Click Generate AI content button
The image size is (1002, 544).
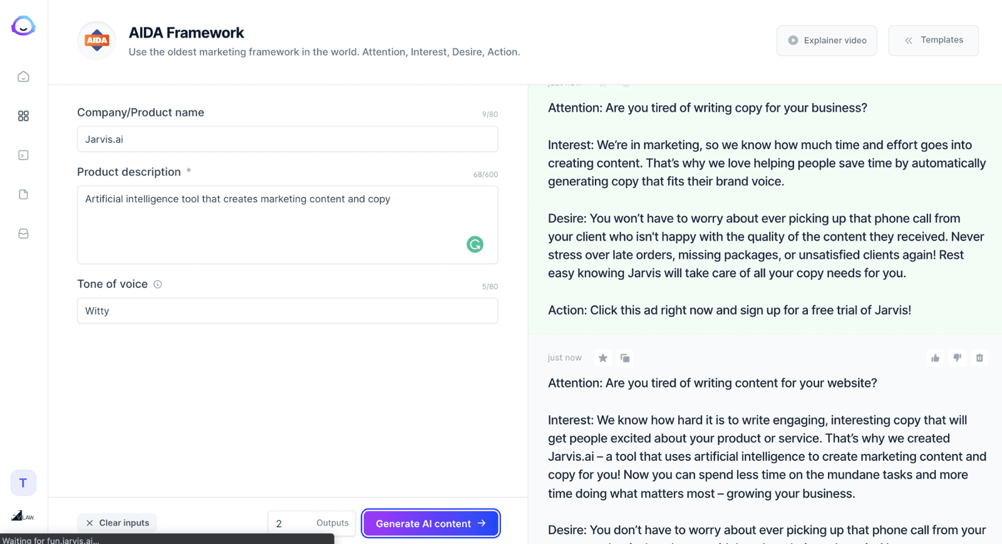431,523
